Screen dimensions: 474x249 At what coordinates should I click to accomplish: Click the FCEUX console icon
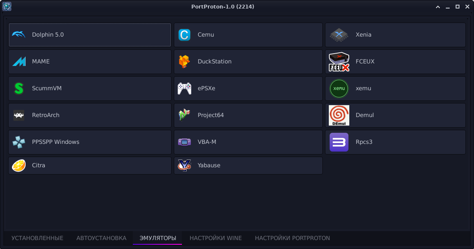339,62
